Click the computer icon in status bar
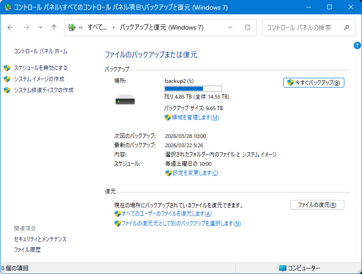The width and height of the screenshot is (362, 274). pyautogui.click(x=283, y=268)
